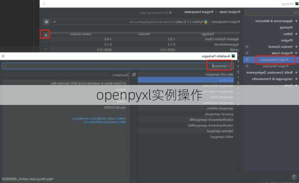299x183 pixels.
Task: Click the Python library description text
Action: [88, 84]
